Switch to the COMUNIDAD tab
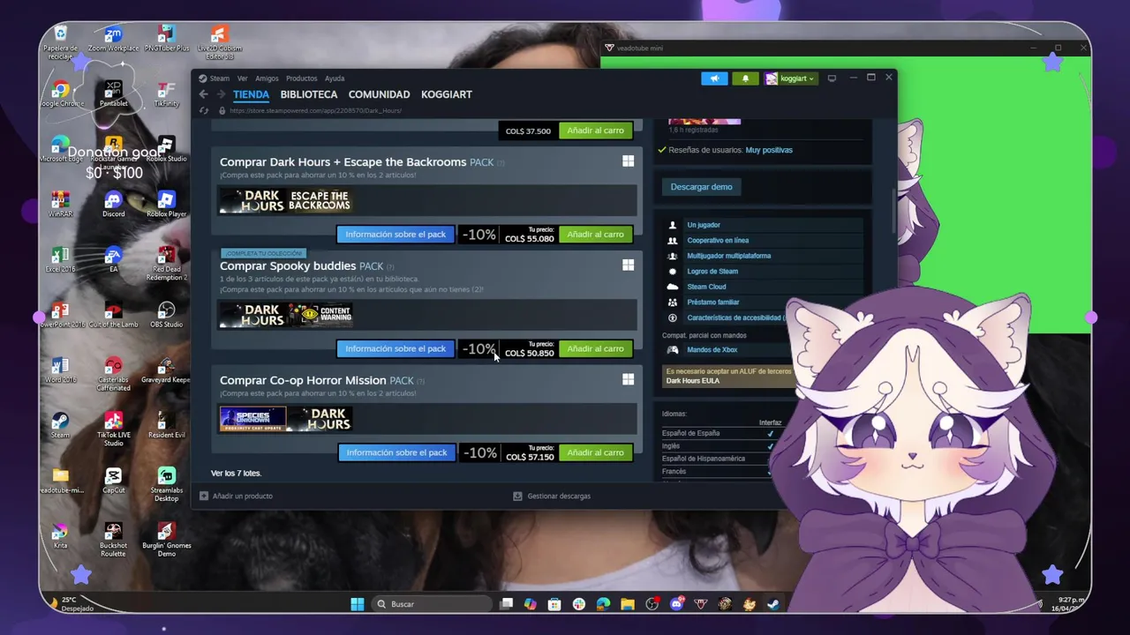The width and height of the screenshot is (1130, 635). 379,94
